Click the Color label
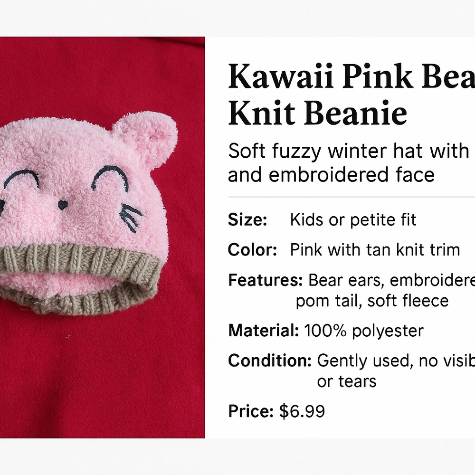 tap(252, 250)
